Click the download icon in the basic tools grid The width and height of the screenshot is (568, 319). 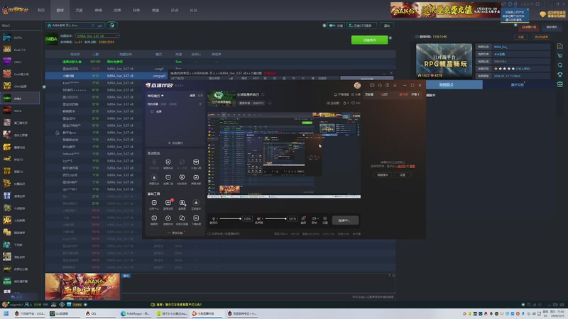pyautogui.click(x=196, y=204)
